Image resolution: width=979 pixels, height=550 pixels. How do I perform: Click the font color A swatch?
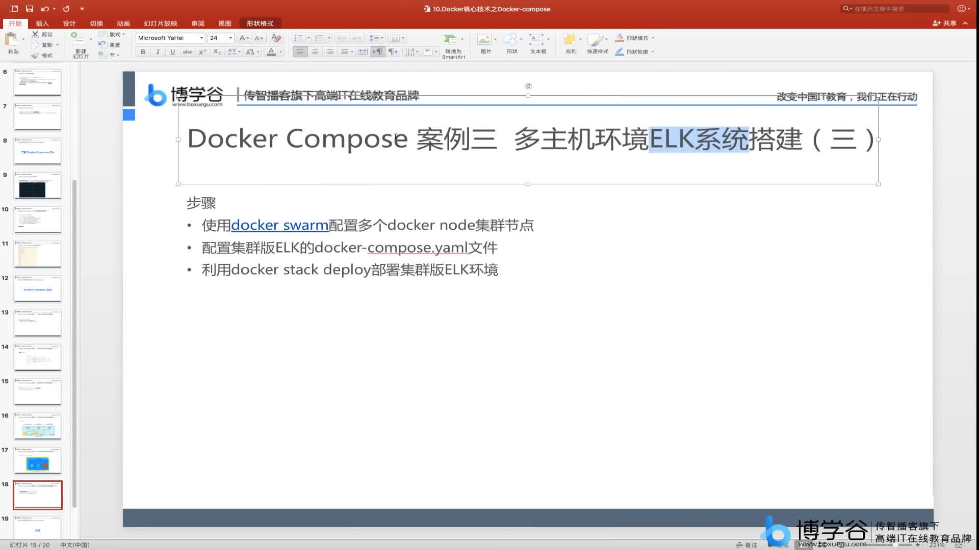tap(271, 51)
